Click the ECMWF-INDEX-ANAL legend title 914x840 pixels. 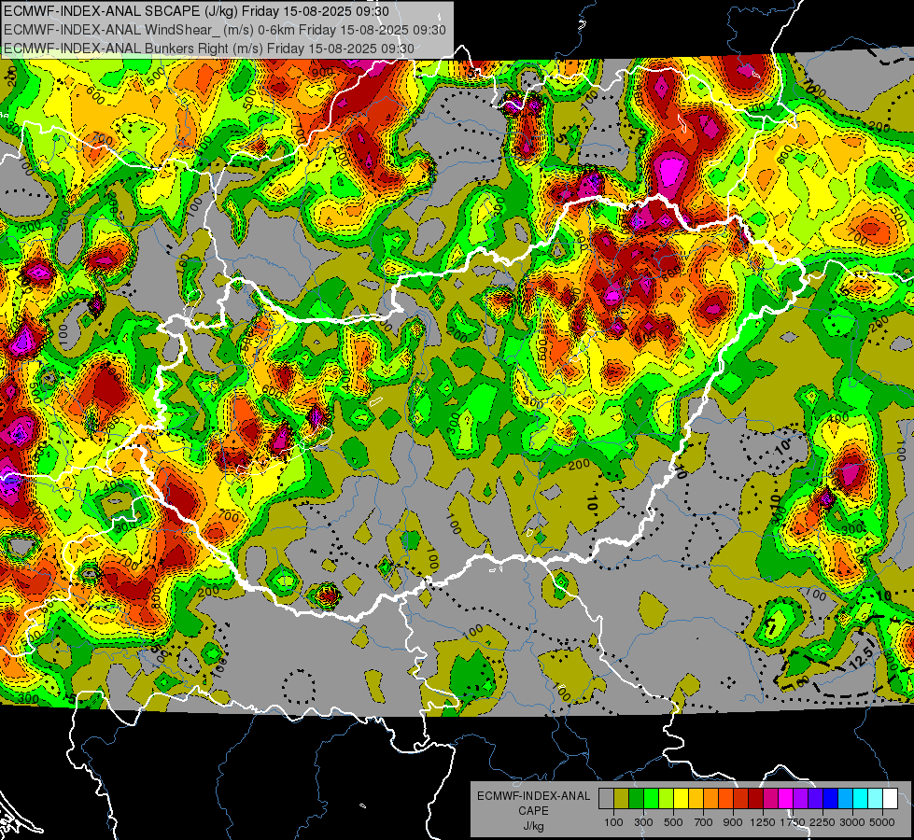click(x=534, y=796)
